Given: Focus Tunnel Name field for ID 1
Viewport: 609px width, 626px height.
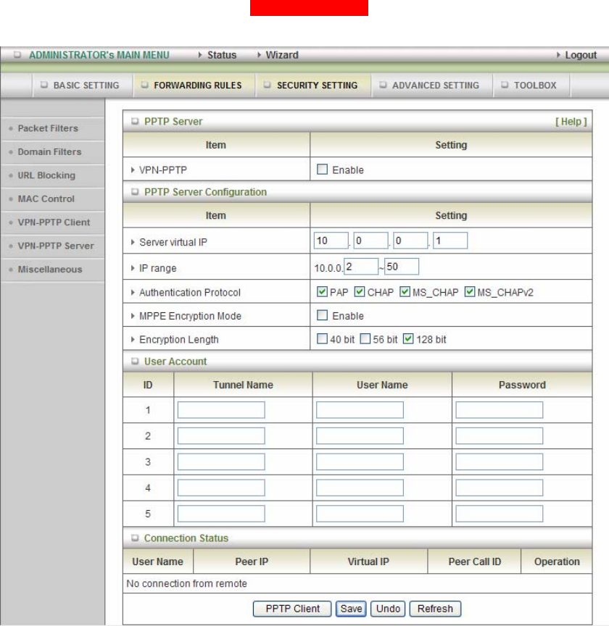Looking at the screenshot, I should [x=221, y=410].
